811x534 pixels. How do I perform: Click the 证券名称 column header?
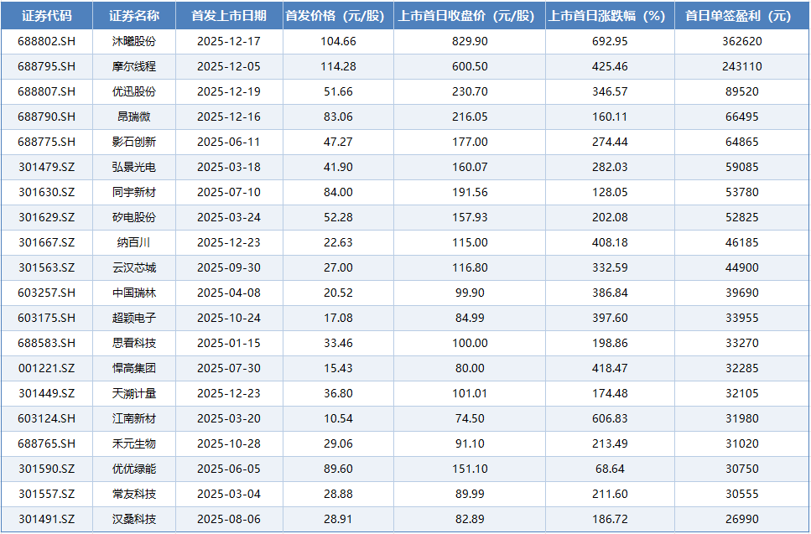134,16
